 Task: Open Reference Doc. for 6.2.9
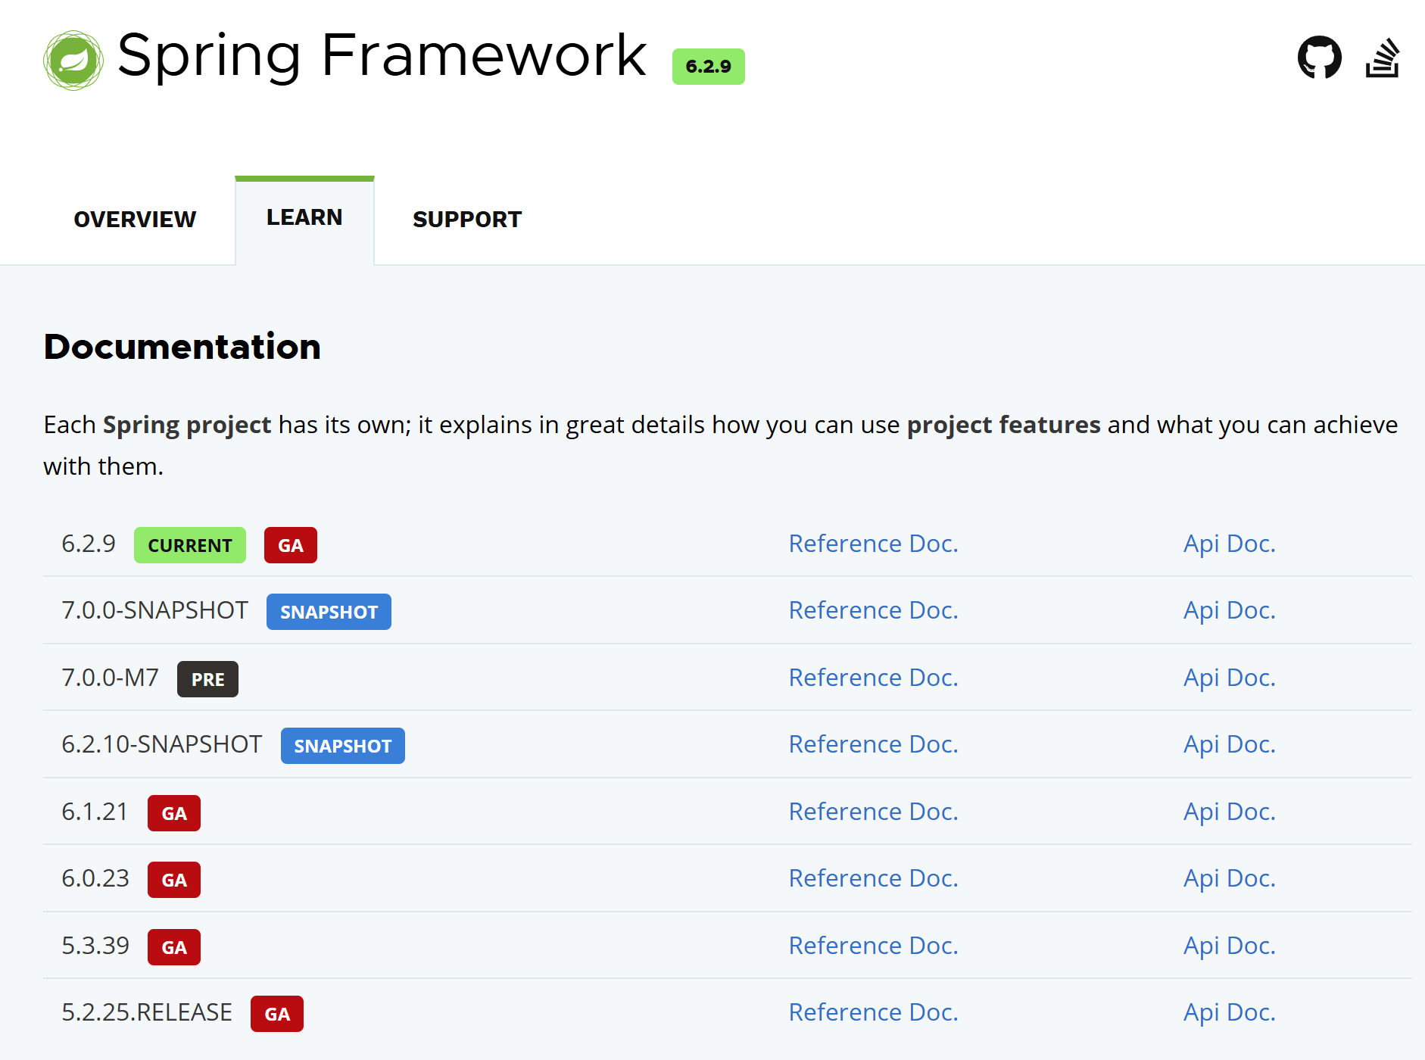tap(874, 544)
